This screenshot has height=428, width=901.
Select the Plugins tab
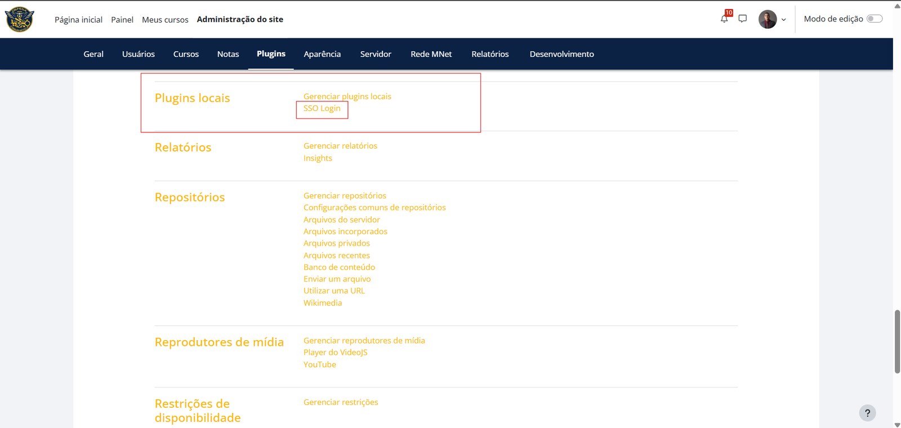tap(271, 53)
